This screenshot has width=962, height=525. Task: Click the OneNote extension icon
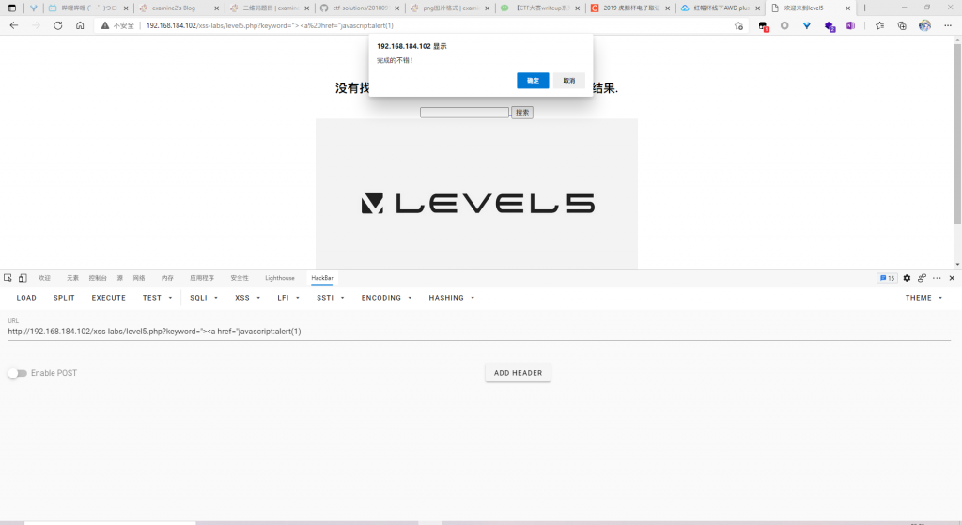[x=850, y=25]
